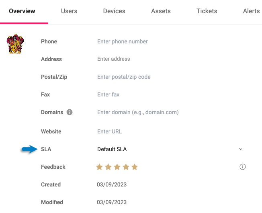Focus the Enter address field
This screenshot has height=213, width=262.
click(x=170, y=59)
